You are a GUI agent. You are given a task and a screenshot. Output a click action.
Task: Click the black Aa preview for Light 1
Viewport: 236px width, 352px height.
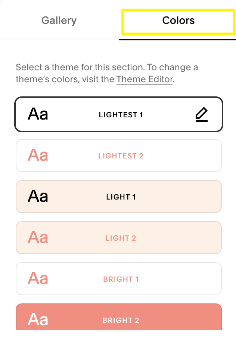(38, 197)
